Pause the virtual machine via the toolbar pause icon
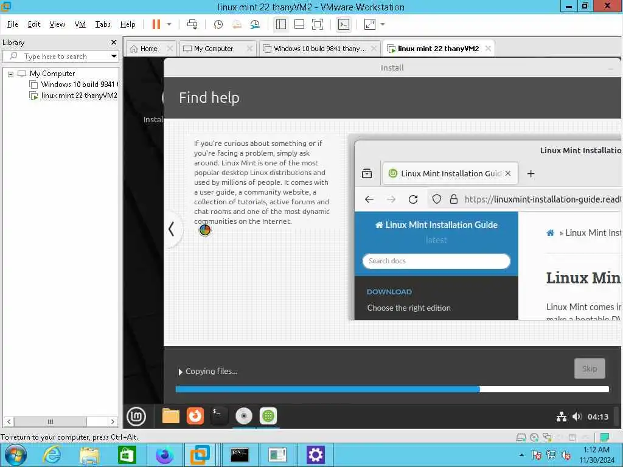623x467 pixels. tap(156, 24)
